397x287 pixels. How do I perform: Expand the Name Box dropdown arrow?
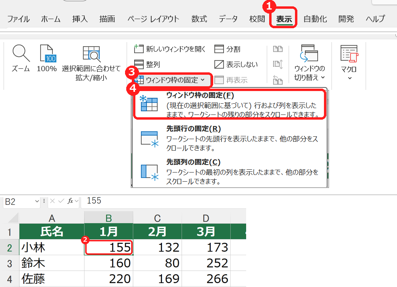37,201
